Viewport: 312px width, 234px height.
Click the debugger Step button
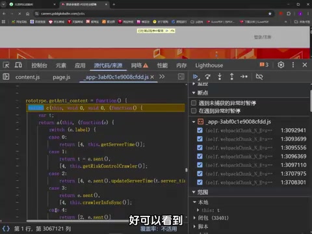(x=244, y=77)
